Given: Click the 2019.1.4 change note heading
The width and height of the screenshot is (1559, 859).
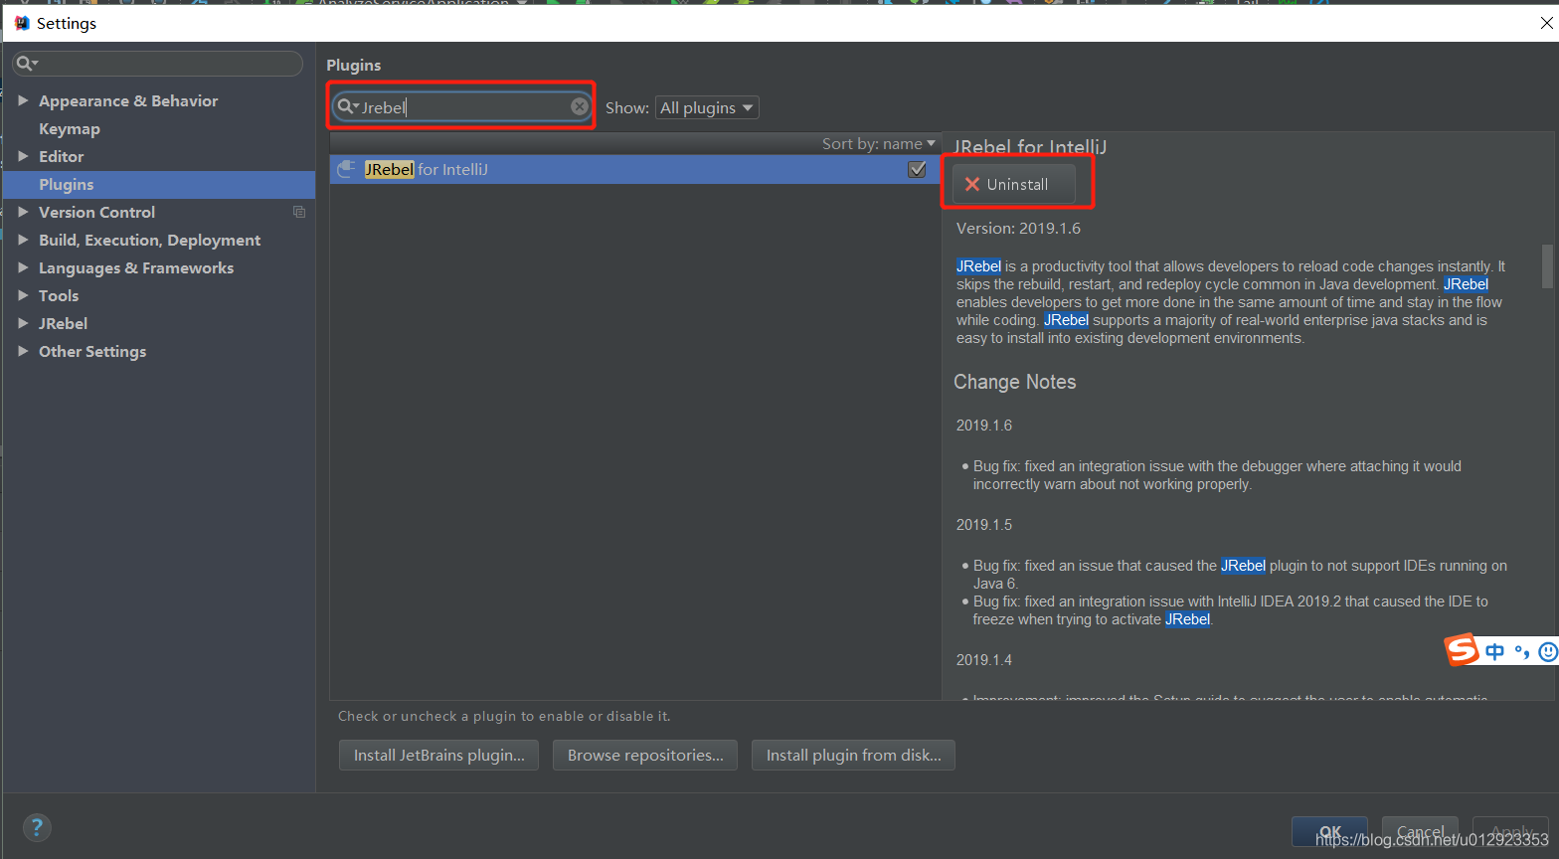Looking at the screenshot, I should point(984,659).
